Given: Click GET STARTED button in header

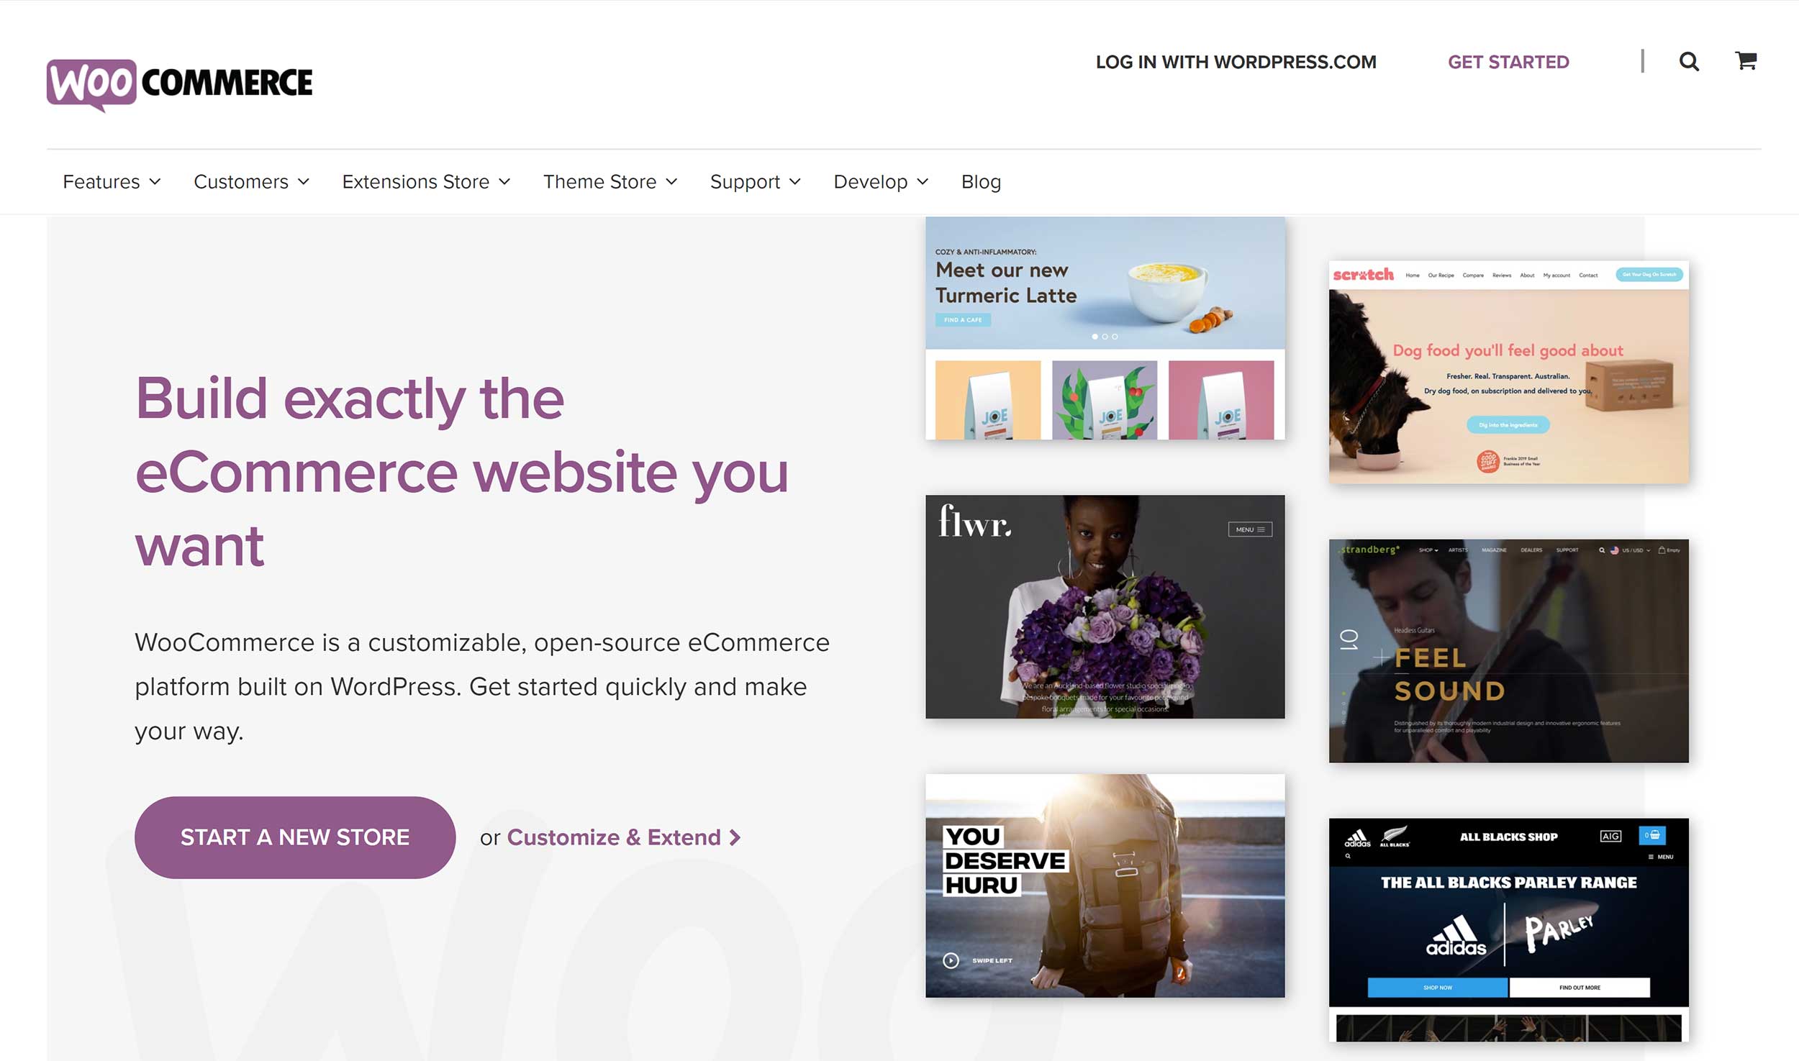Looking at the screenshot, I should tap(1510, 62).
